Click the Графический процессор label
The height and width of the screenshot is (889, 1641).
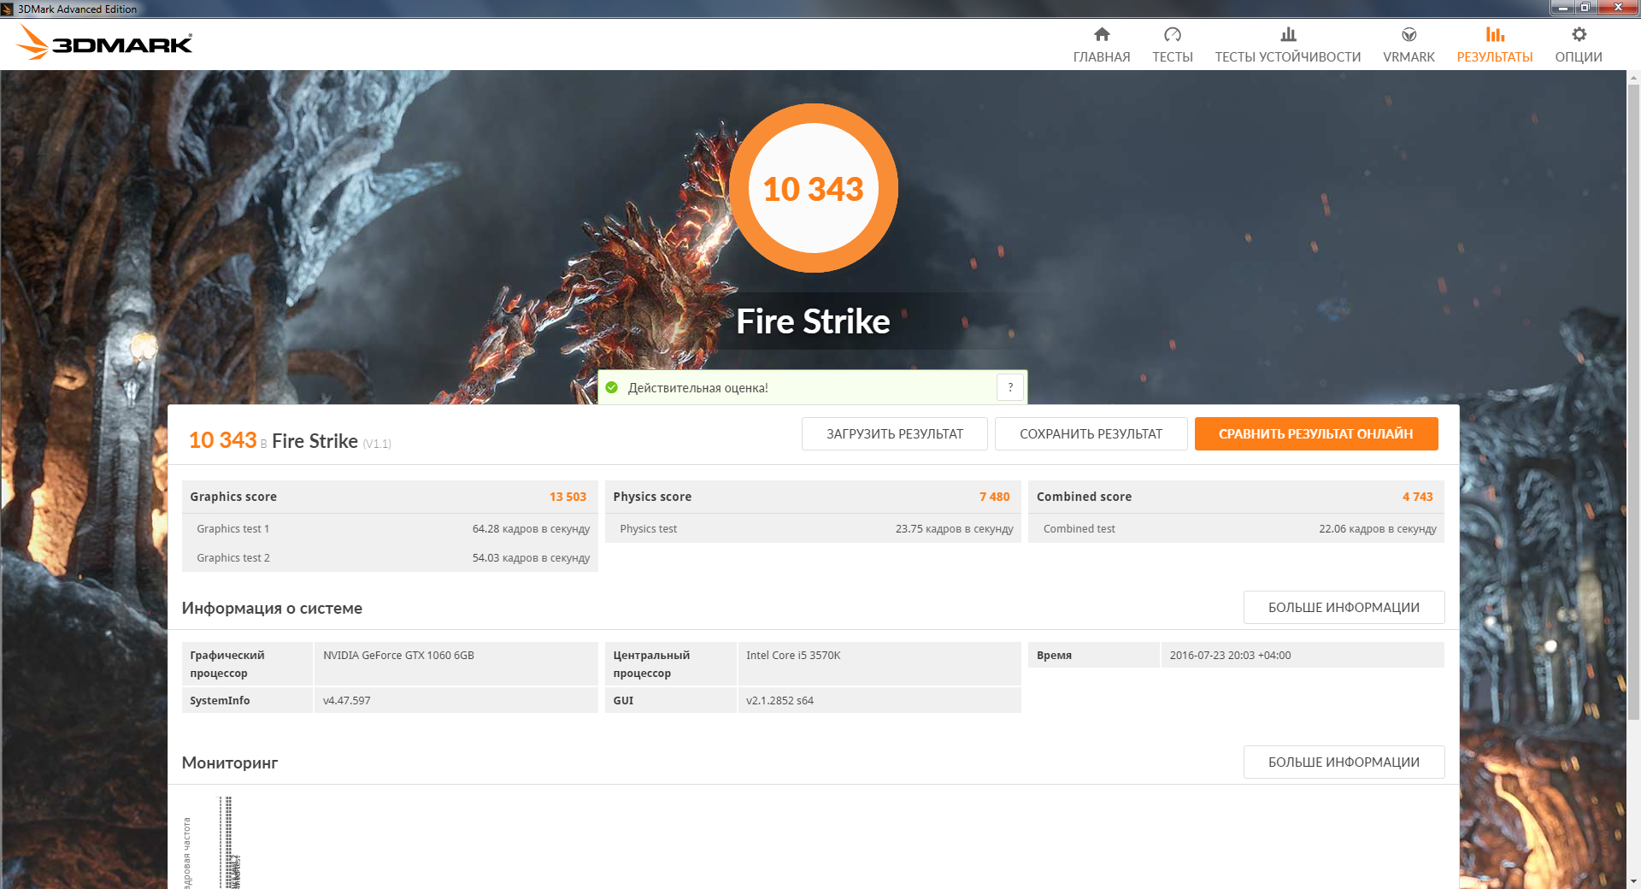(226, 664)
